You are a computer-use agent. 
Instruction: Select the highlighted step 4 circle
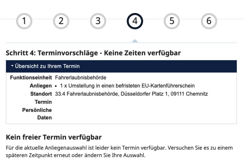(x=135, y=20)
